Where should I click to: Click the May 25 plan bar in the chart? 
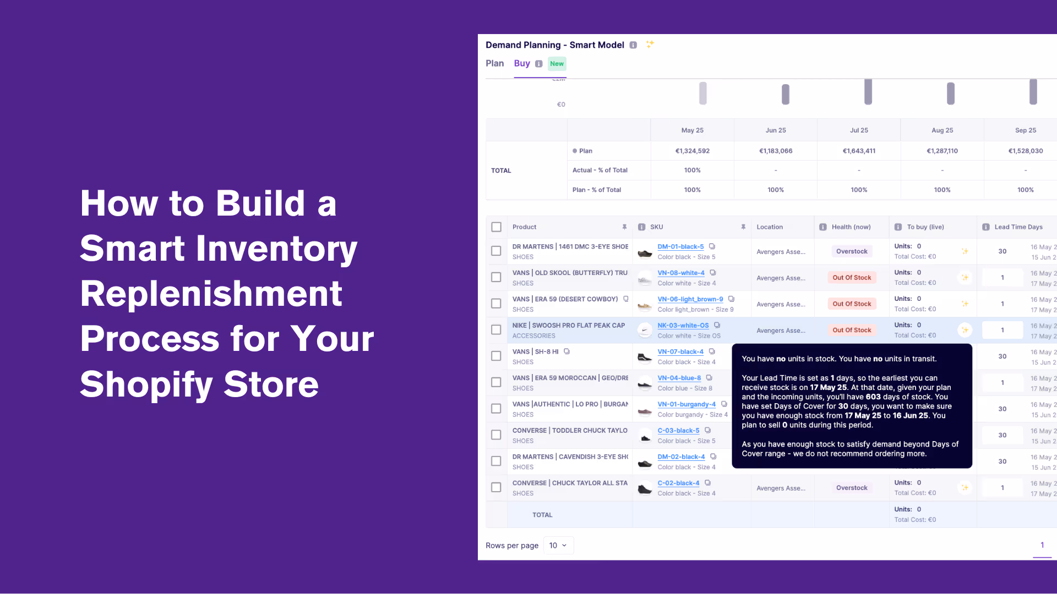(x=702, y=93)
